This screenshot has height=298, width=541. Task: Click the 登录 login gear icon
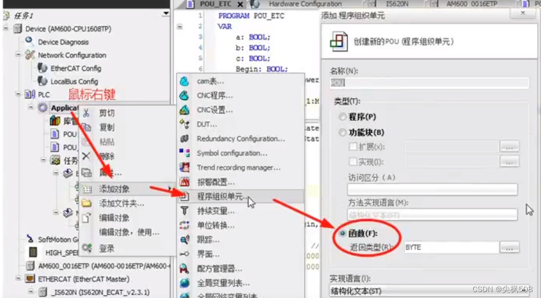(87, 248)
